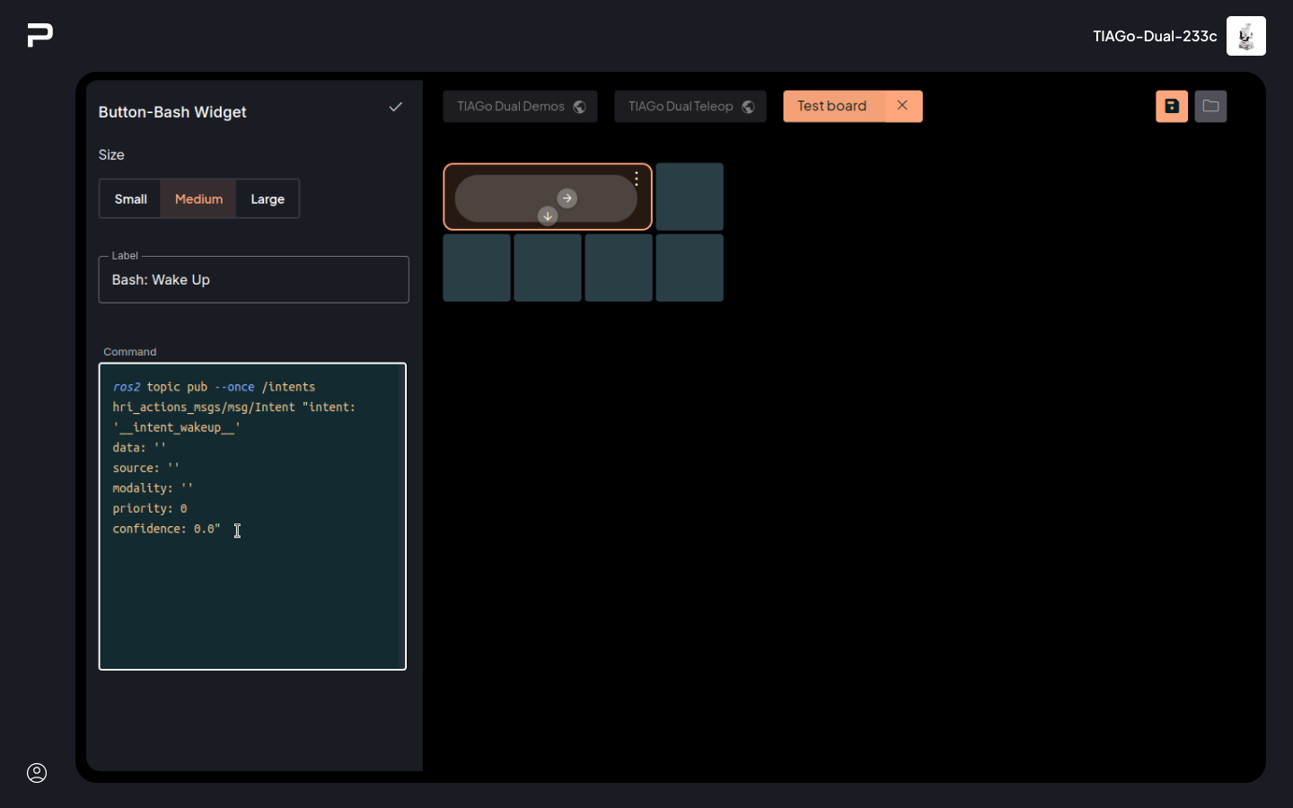Select the Test board tab
The image size is (1293, 808).
coord(832,106)
